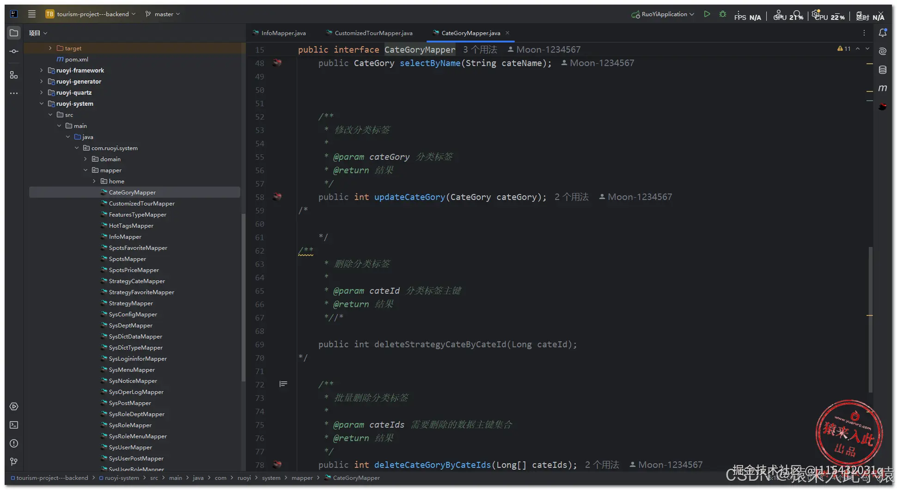
Task: Switch to the CustomizedTourMapper.java tab
Action: (x=369, y=33)
